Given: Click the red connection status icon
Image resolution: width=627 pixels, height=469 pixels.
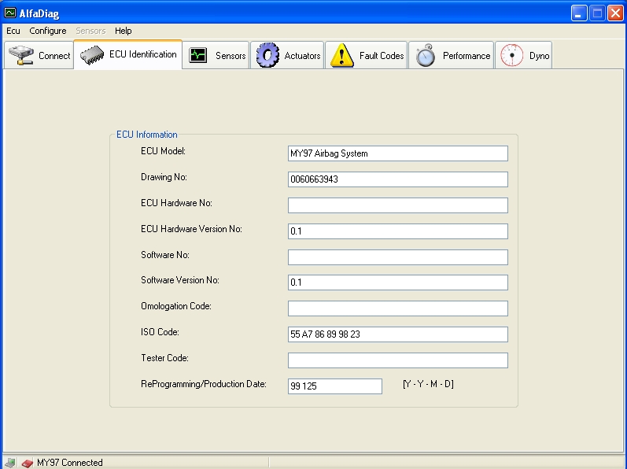Looking at the screenshot, I should (27, 463).
